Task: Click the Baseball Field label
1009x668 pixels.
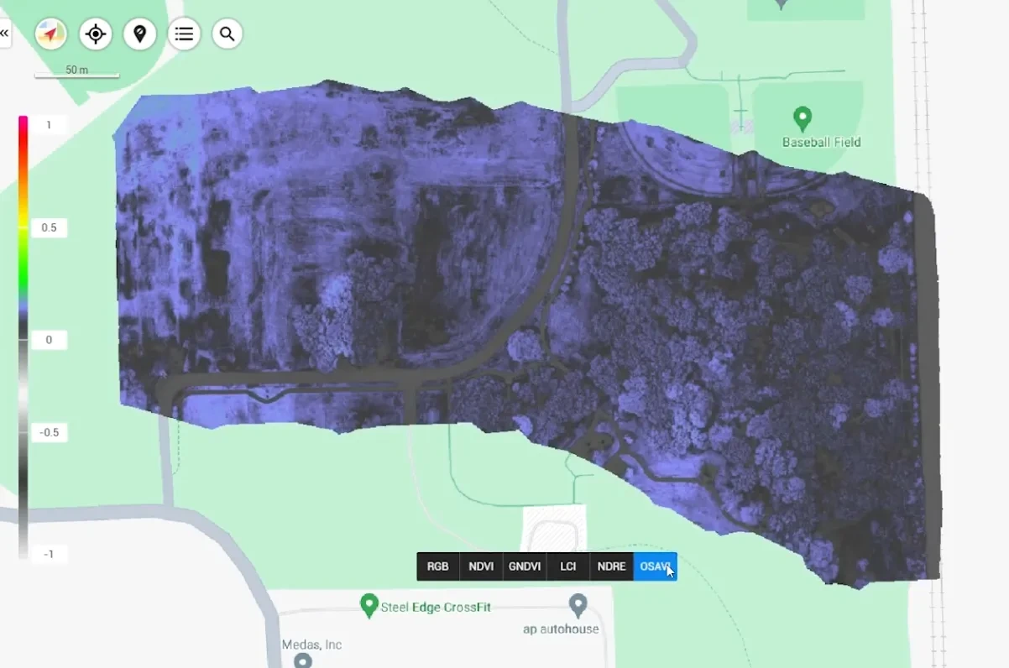Action: tap(822, 143)
